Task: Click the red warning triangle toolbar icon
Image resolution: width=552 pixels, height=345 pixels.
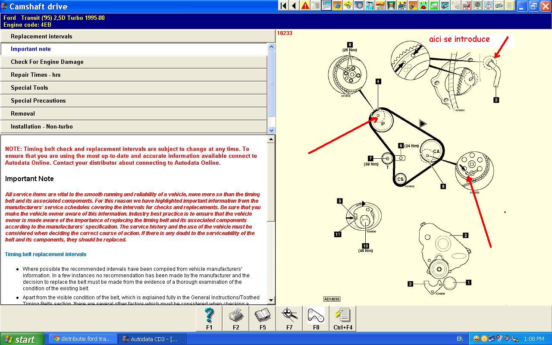Action: (305, 6)
